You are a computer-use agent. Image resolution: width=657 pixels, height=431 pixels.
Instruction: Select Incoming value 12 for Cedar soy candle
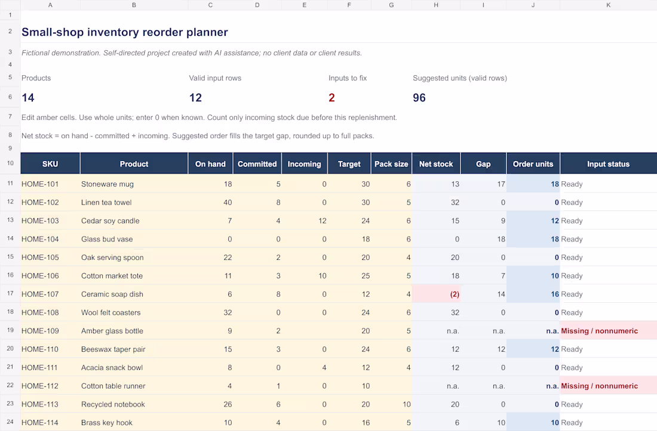coord(304,221)
